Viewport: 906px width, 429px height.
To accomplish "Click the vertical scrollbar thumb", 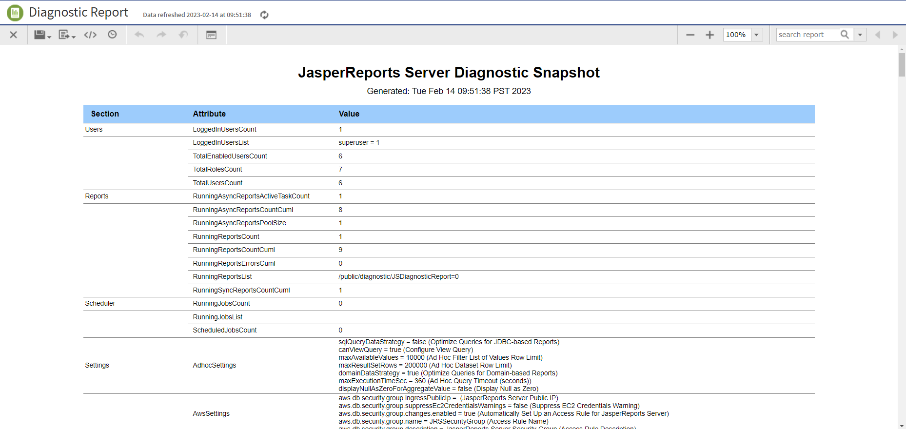I will point(902,64).
